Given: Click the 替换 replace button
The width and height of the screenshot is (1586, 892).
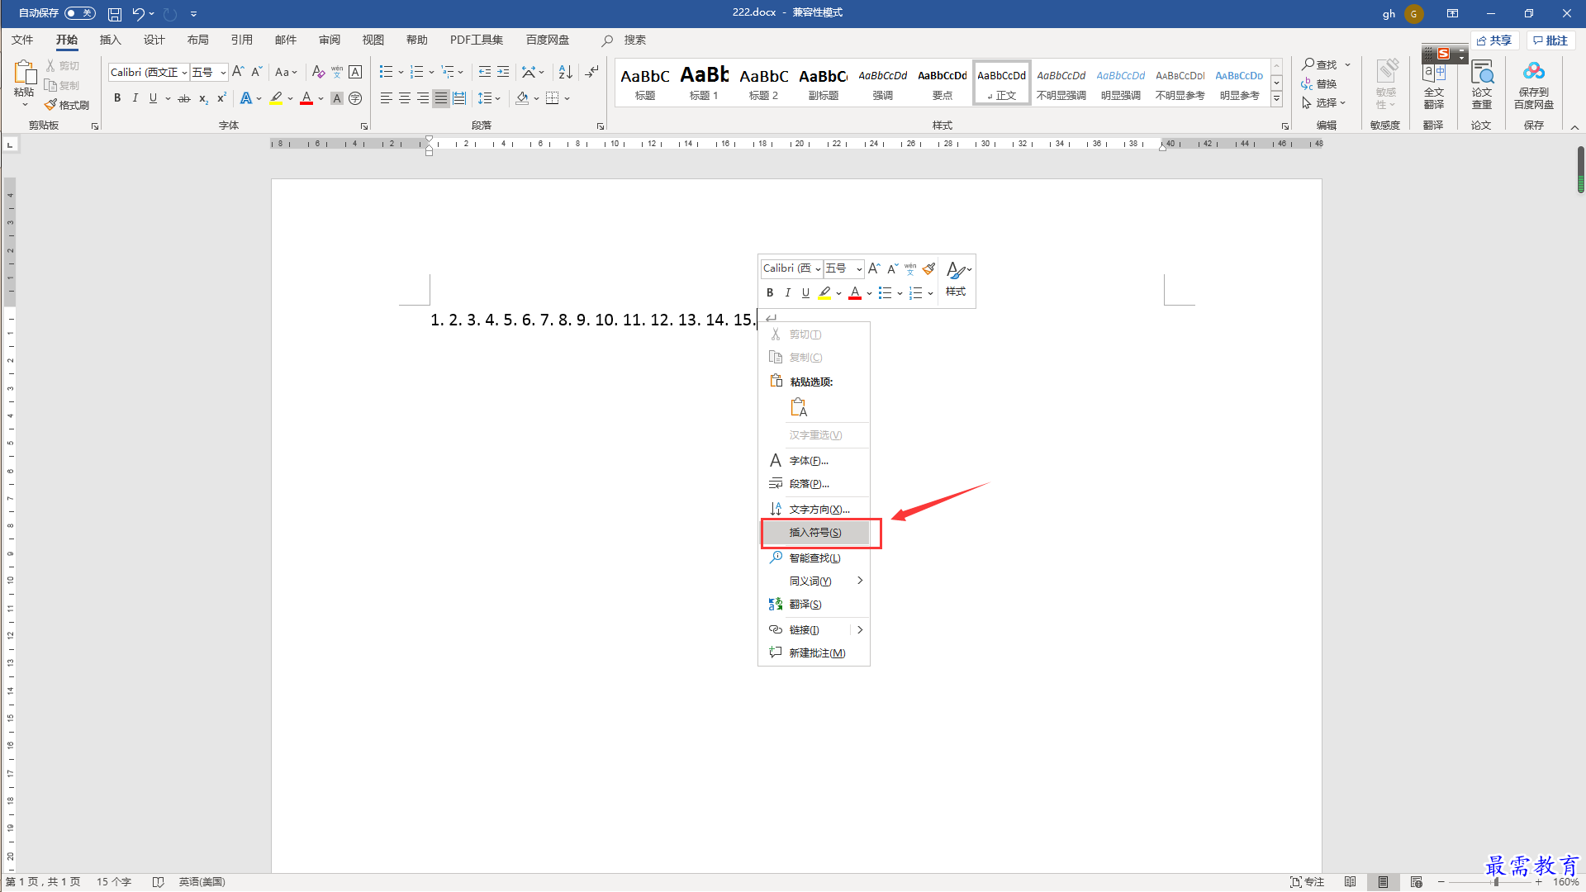Looking at the screenshot, I should [x=1320, y=83].
